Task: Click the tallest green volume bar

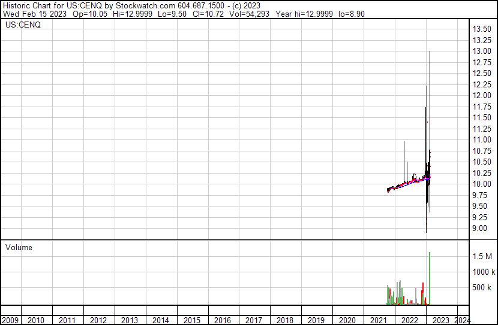Action: point(430,278)
